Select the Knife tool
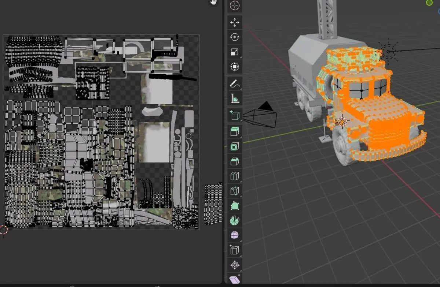This screenshot has width=440, height=287. tap(235, 191)
